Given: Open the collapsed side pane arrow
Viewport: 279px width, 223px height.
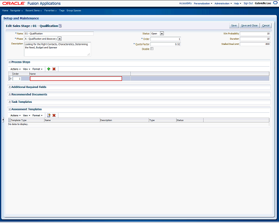Looking at the screenshot, I should point(3,120).
